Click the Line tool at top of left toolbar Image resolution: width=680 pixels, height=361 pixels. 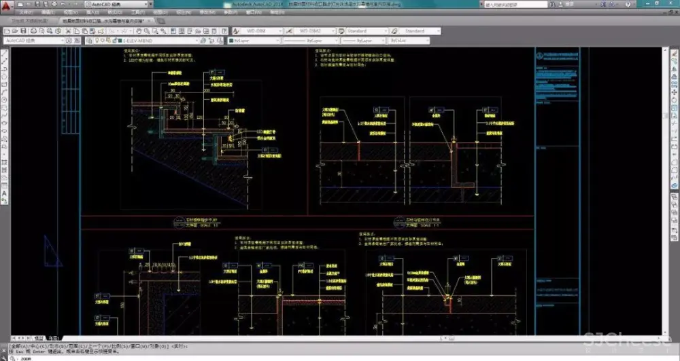click(5, 52)
